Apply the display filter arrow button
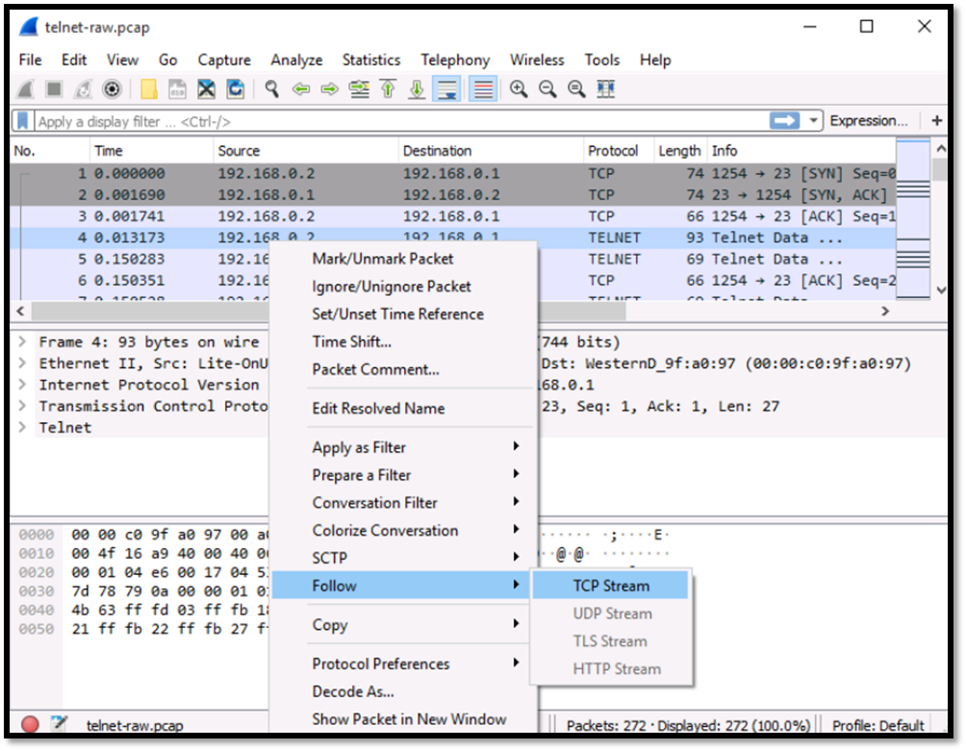966x751 pixels. click(784, 120)
